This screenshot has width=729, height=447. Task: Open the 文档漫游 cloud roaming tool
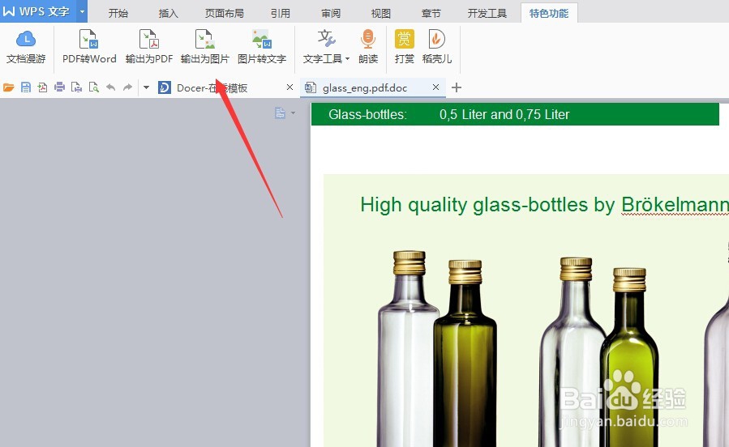pos(26,46)
